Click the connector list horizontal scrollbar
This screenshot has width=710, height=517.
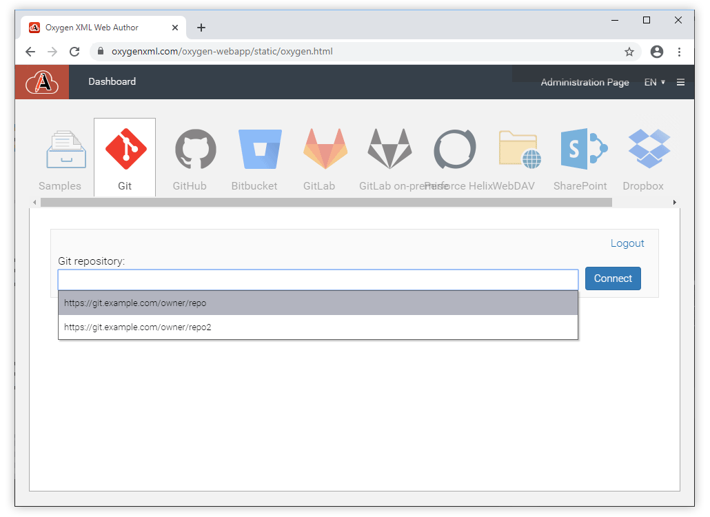(x=326, y=203)
